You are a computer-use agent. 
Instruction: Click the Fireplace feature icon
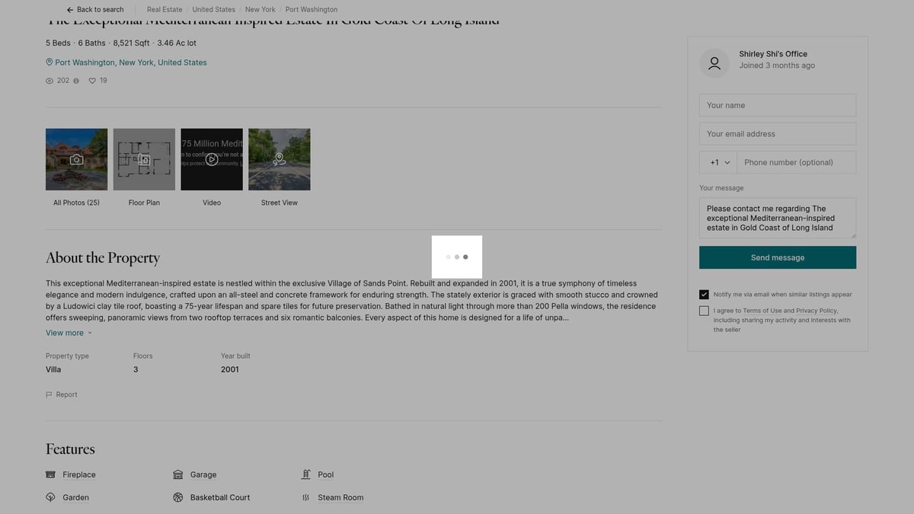click(50, 474)
